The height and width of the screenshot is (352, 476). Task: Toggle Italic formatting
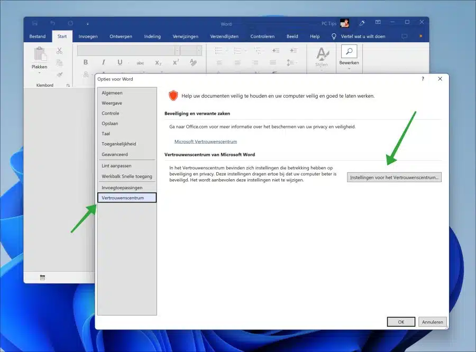[x=104, y=62]
